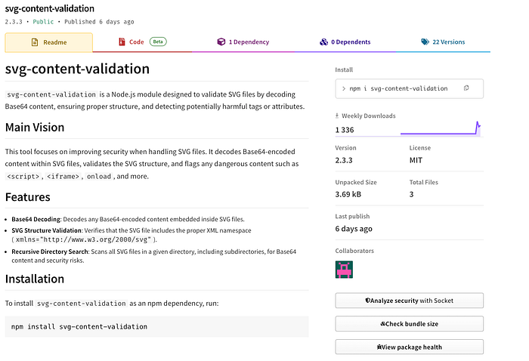Click the Beta badge on Code tab
The width and height of the screenshot is (529, 361).
(x=158, y=42)
